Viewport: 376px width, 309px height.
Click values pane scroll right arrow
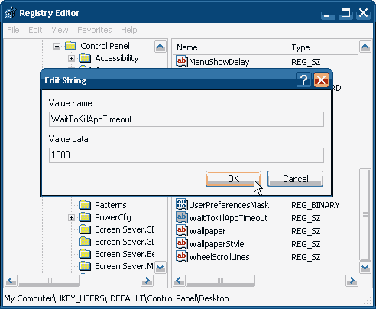(x=352, y=281)
